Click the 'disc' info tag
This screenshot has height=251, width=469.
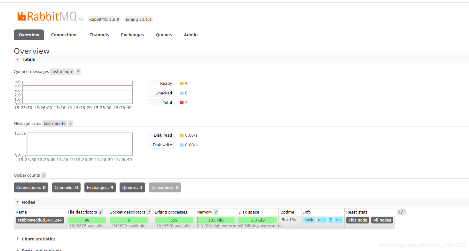click(x=322, y=220)
